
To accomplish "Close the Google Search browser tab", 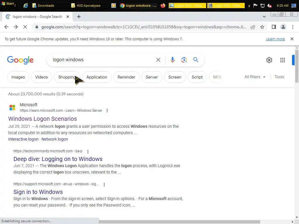I will tap(67, 17).
